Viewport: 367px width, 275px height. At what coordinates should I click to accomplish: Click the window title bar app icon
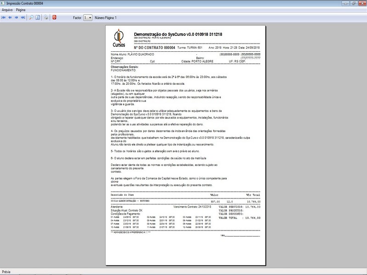pos(3,3)
